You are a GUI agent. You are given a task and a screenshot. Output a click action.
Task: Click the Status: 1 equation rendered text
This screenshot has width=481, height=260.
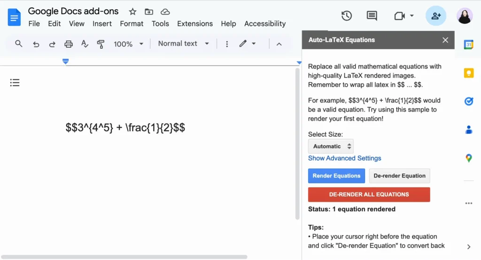tap(351, 209)
